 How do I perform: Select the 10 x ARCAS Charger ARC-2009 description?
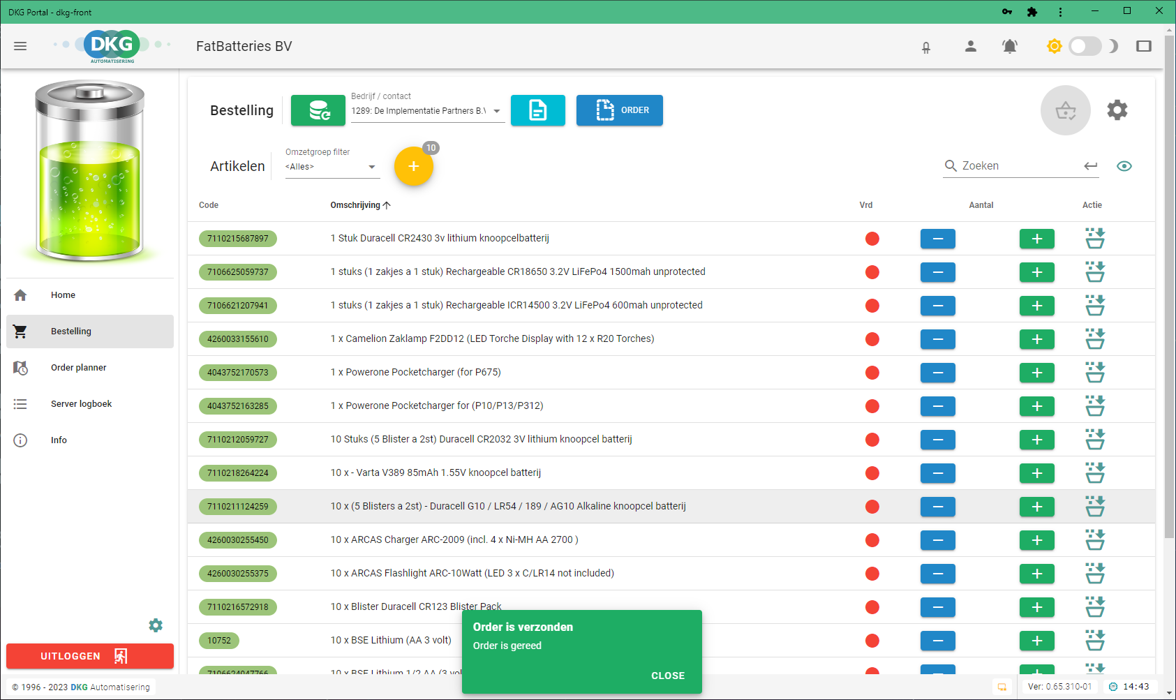tap(454, 539)
